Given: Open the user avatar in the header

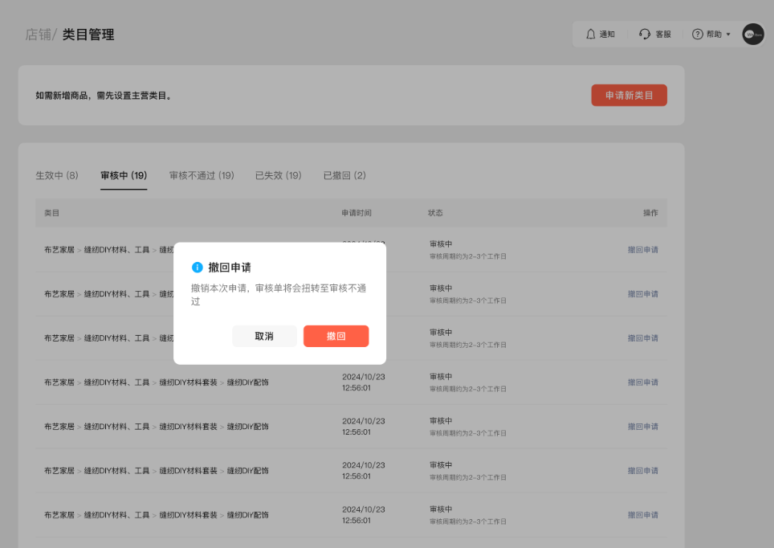Looking at the screenshot, I should click(x=753, y=34).
